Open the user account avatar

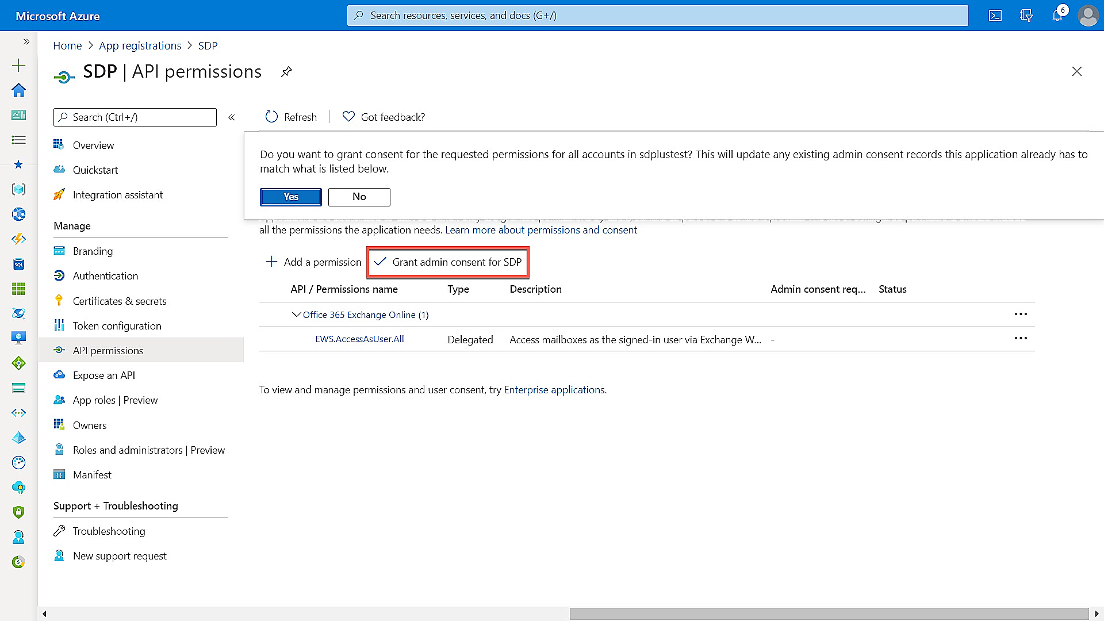click(x=1088, y=16)
